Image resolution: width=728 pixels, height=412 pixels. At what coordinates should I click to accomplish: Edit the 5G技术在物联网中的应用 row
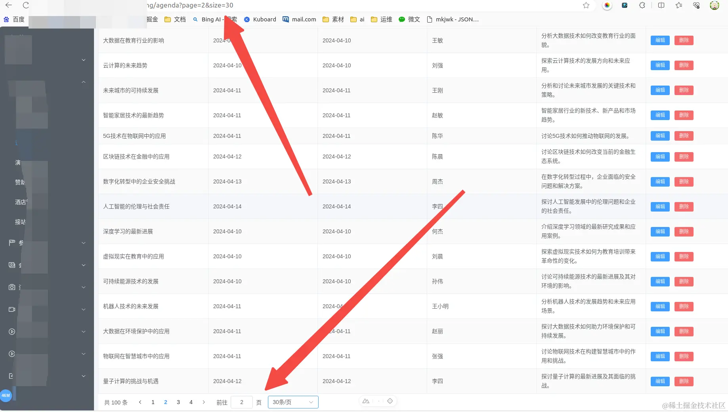tap(660, 135)
